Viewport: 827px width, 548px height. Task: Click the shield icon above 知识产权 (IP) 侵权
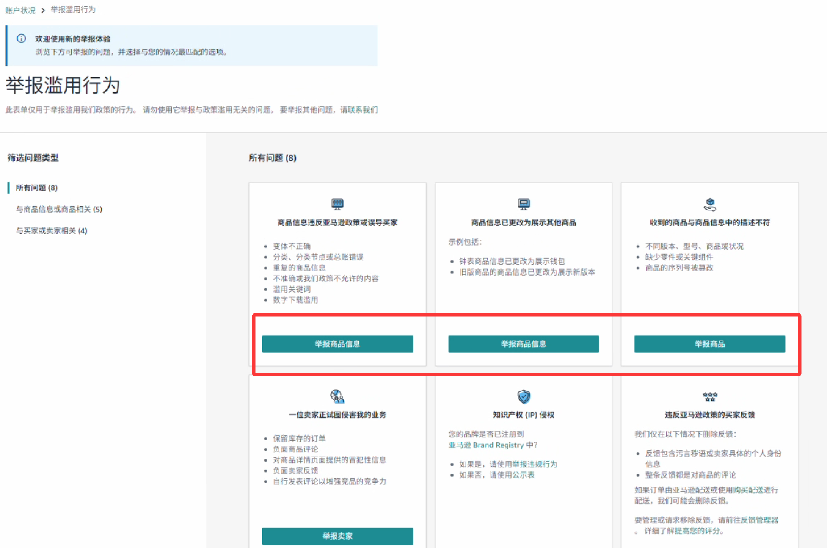pyautogui.click(x=523, y=396)
